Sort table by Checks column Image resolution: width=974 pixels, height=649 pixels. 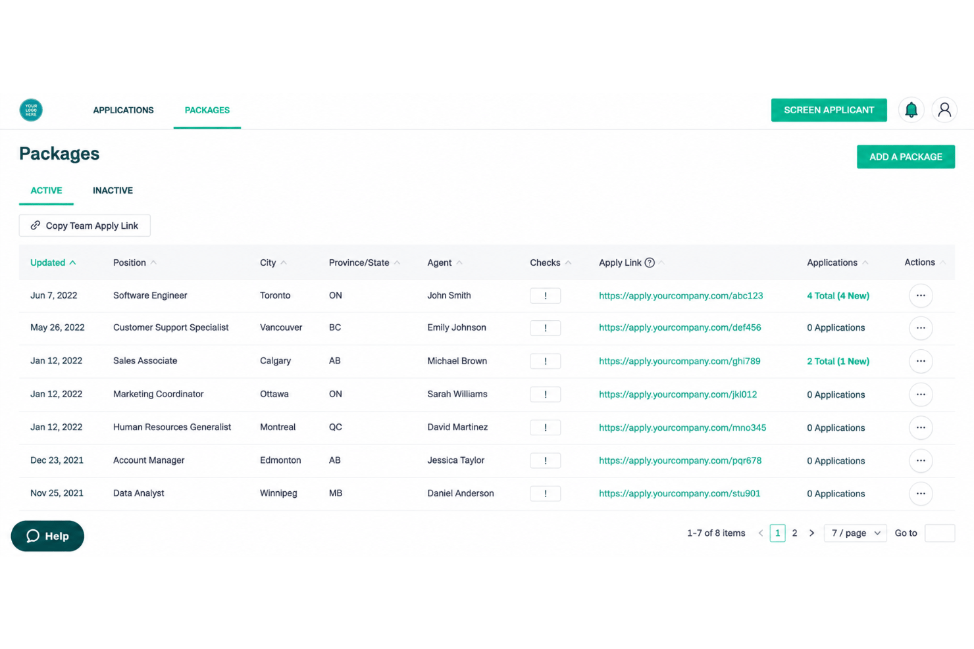point(551,262)
